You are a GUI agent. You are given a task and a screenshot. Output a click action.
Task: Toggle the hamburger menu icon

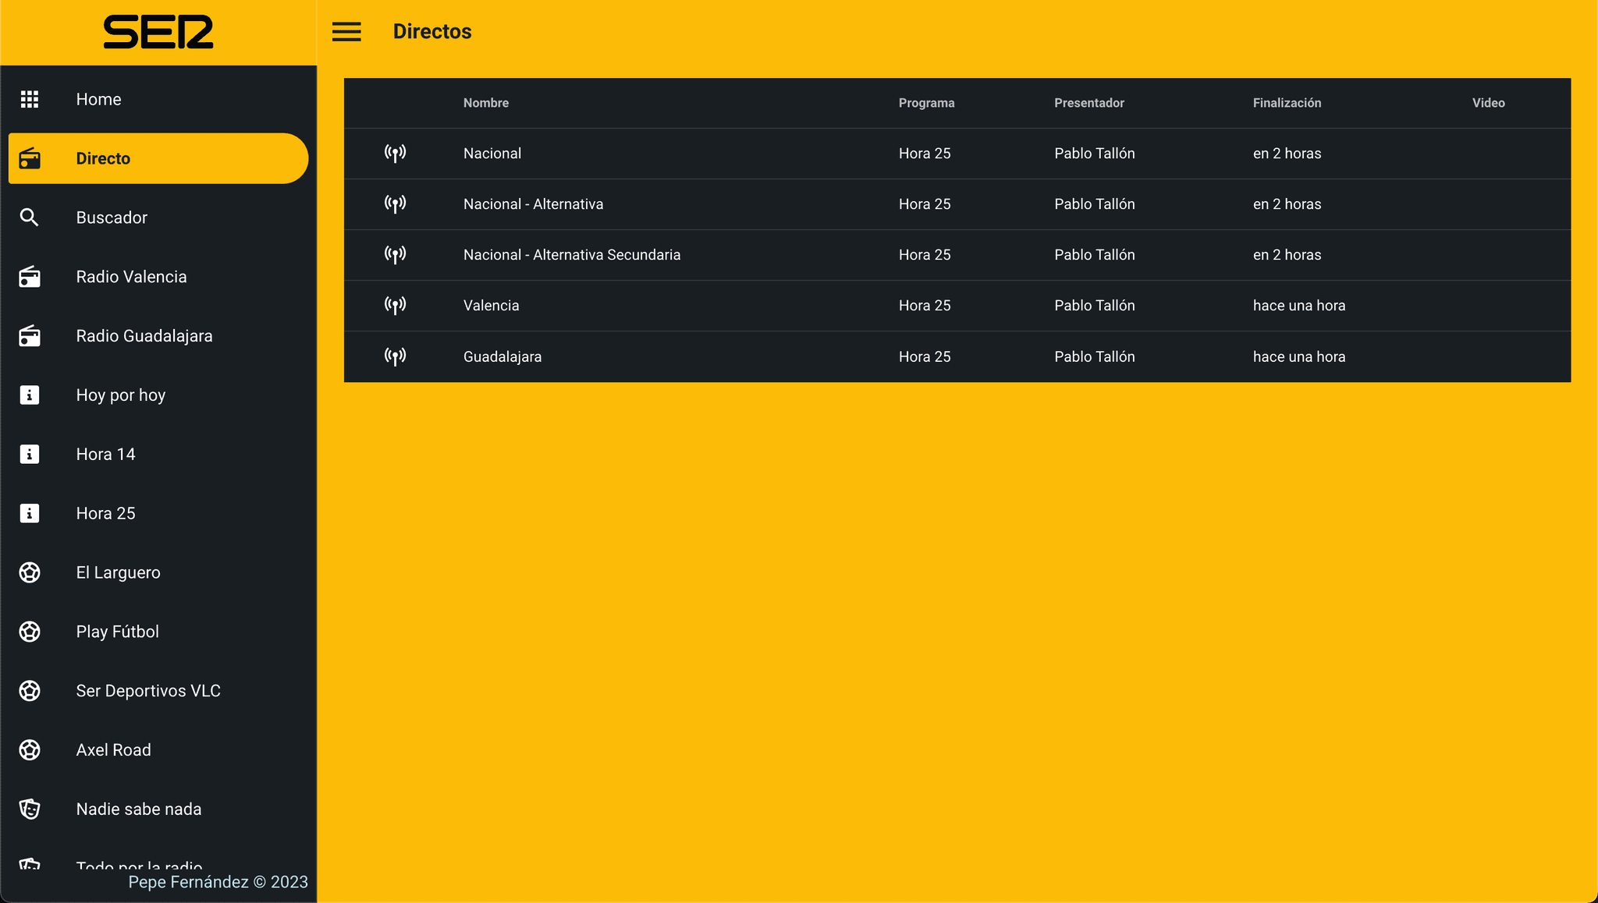point(346,32)
